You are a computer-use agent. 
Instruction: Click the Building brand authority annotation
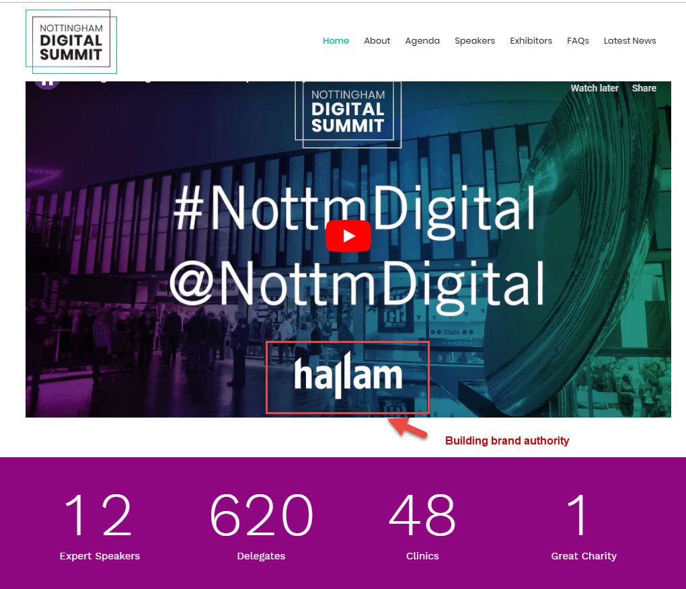point(507,440)
